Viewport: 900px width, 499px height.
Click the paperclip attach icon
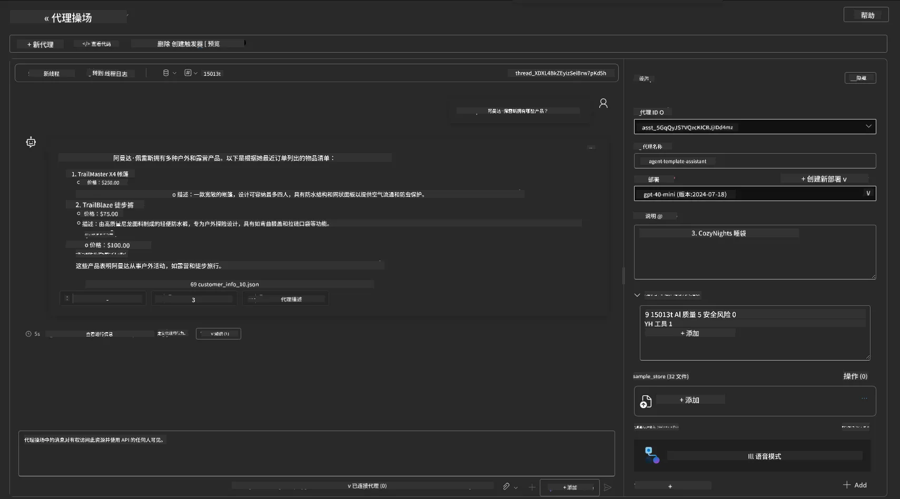click(506, 487)
